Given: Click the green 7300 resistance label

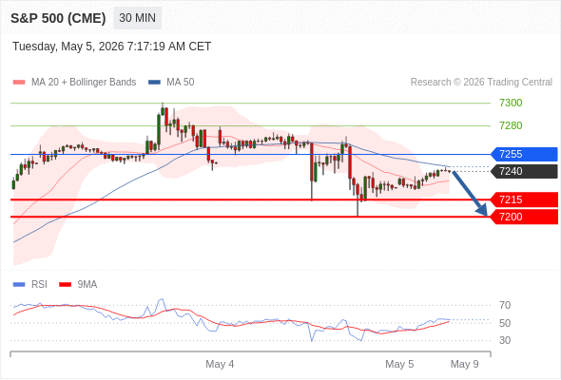Looking at the screenshot, I should [x=511, y=103].
